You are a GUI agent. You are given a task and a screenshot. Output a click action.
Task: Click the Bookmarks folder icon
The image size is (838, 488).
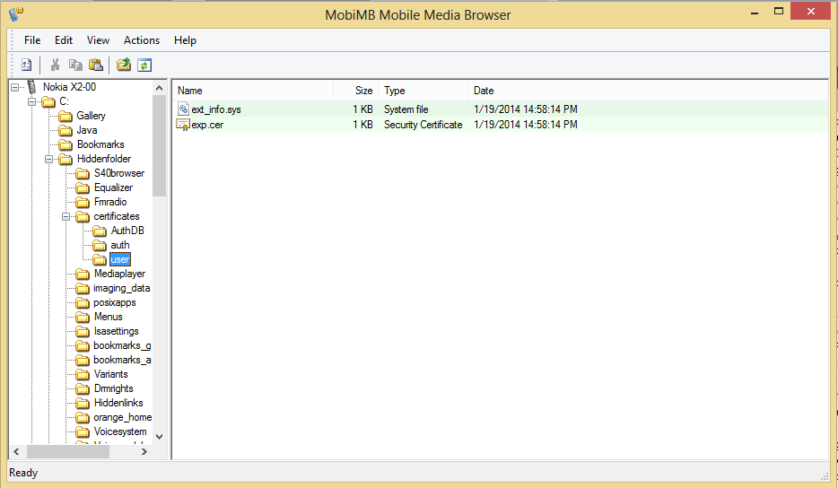pyautogui.click(x=65, y=144)
